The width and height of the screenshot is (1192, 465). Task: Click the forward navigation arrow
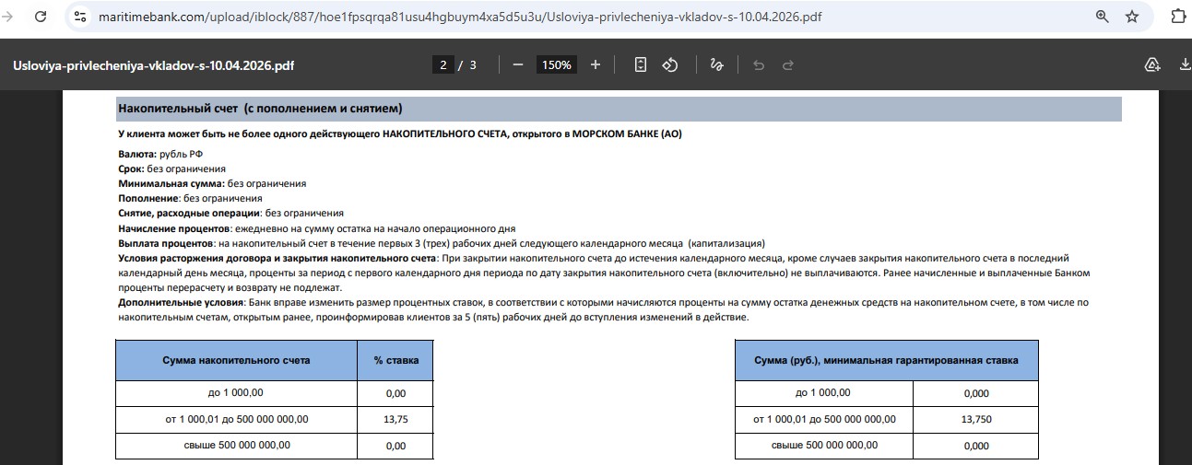point(7,17)
